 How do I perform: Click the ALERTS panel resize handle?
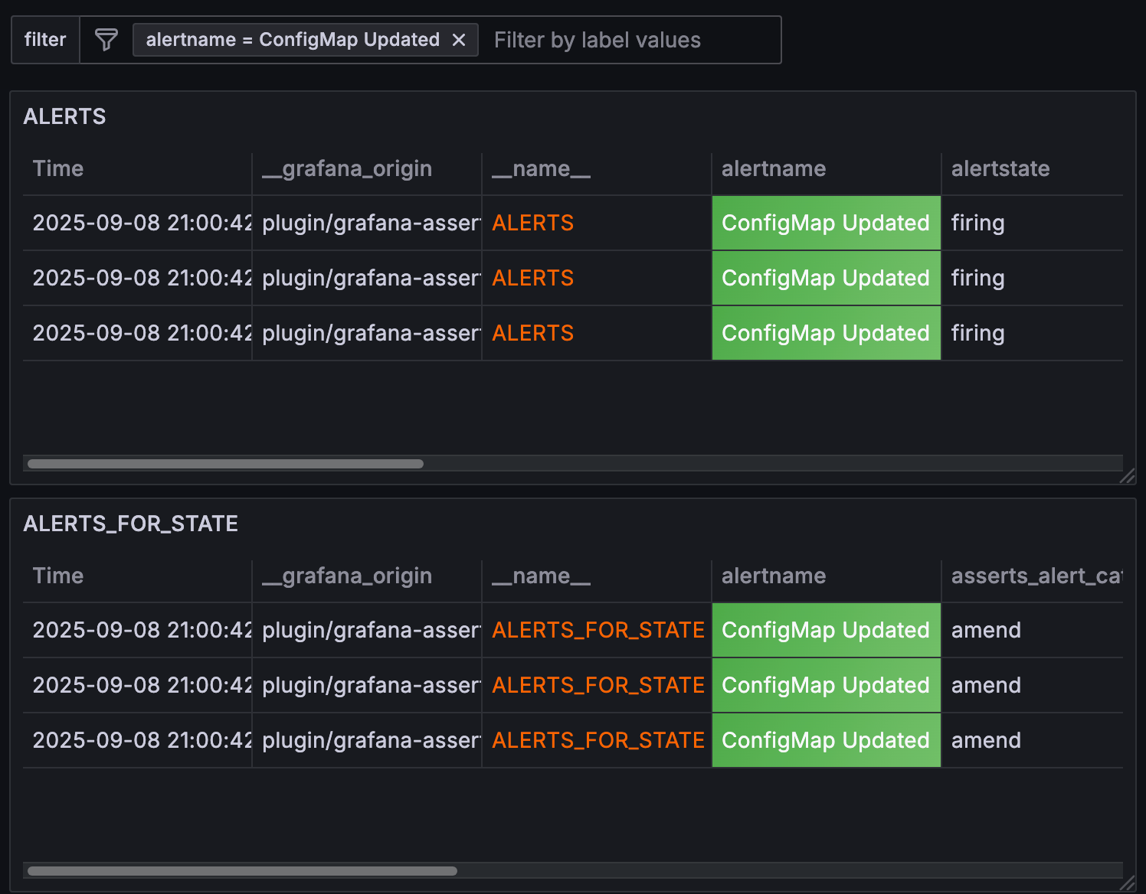(1127, 476)
